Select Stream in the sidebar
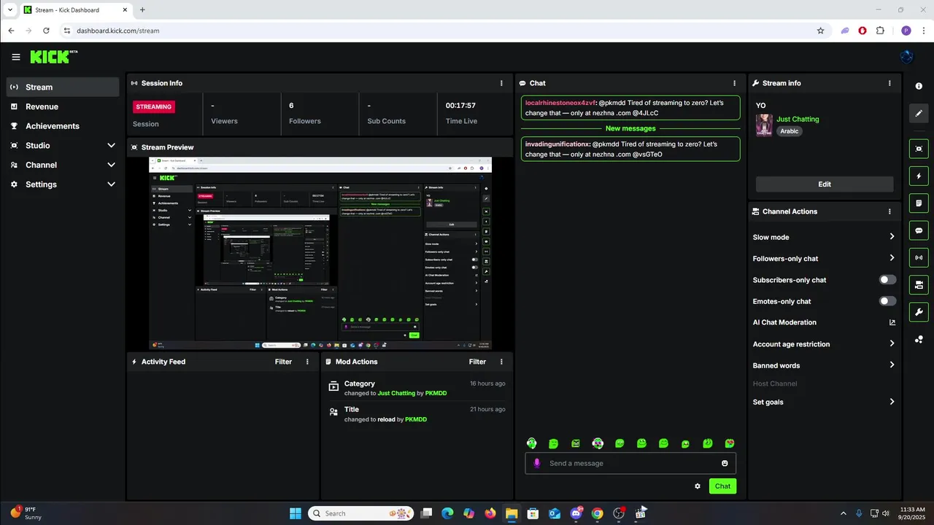This screenshot has height=525, width=934. click(x=62, y=87)
